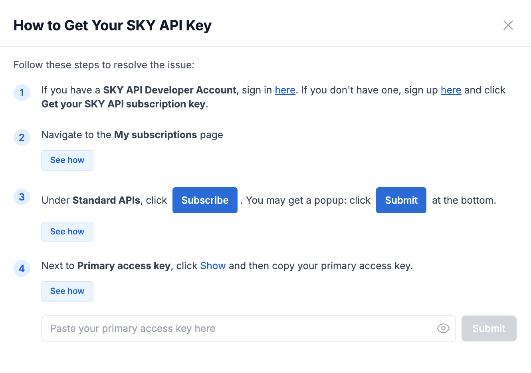Click See how under My subscriptions step

coord(67,160)
